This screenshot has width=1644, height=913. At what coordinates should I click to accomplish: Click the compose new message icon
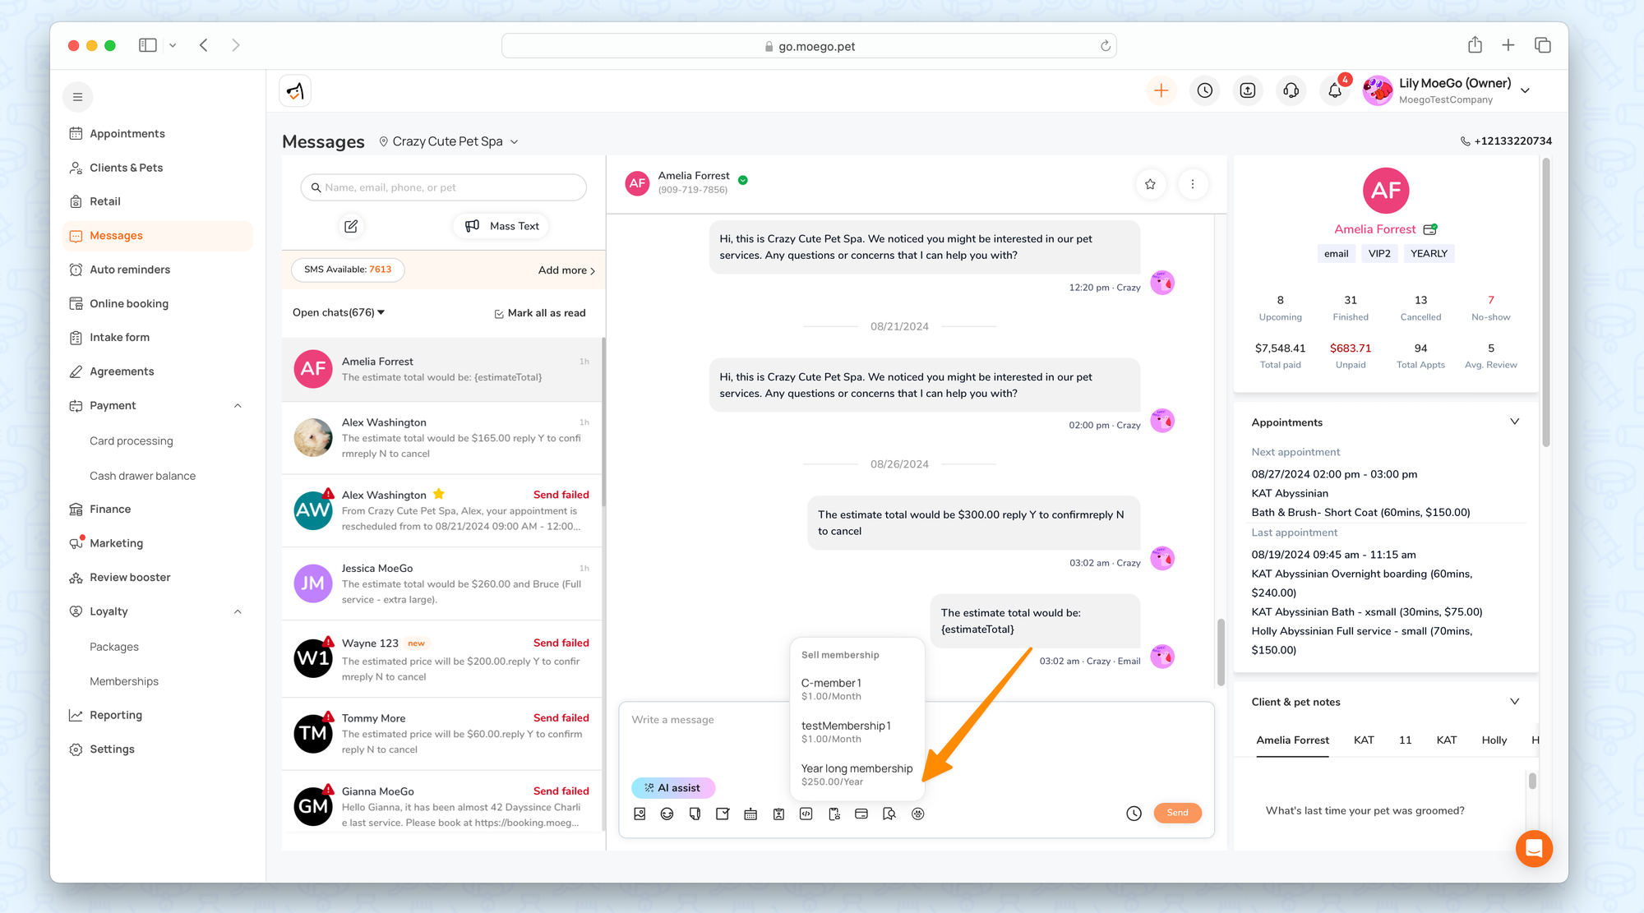tap(351, 226)
